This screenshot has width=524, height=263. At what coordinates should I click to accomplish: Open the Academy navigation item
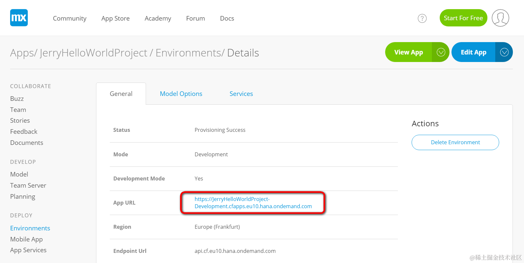tap(158, 19)
